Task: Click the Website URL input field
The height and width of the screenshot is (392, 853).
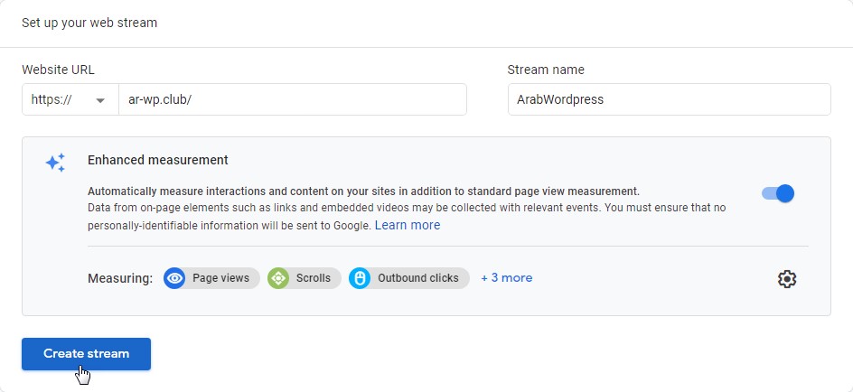Action: [x=292, y=100]
